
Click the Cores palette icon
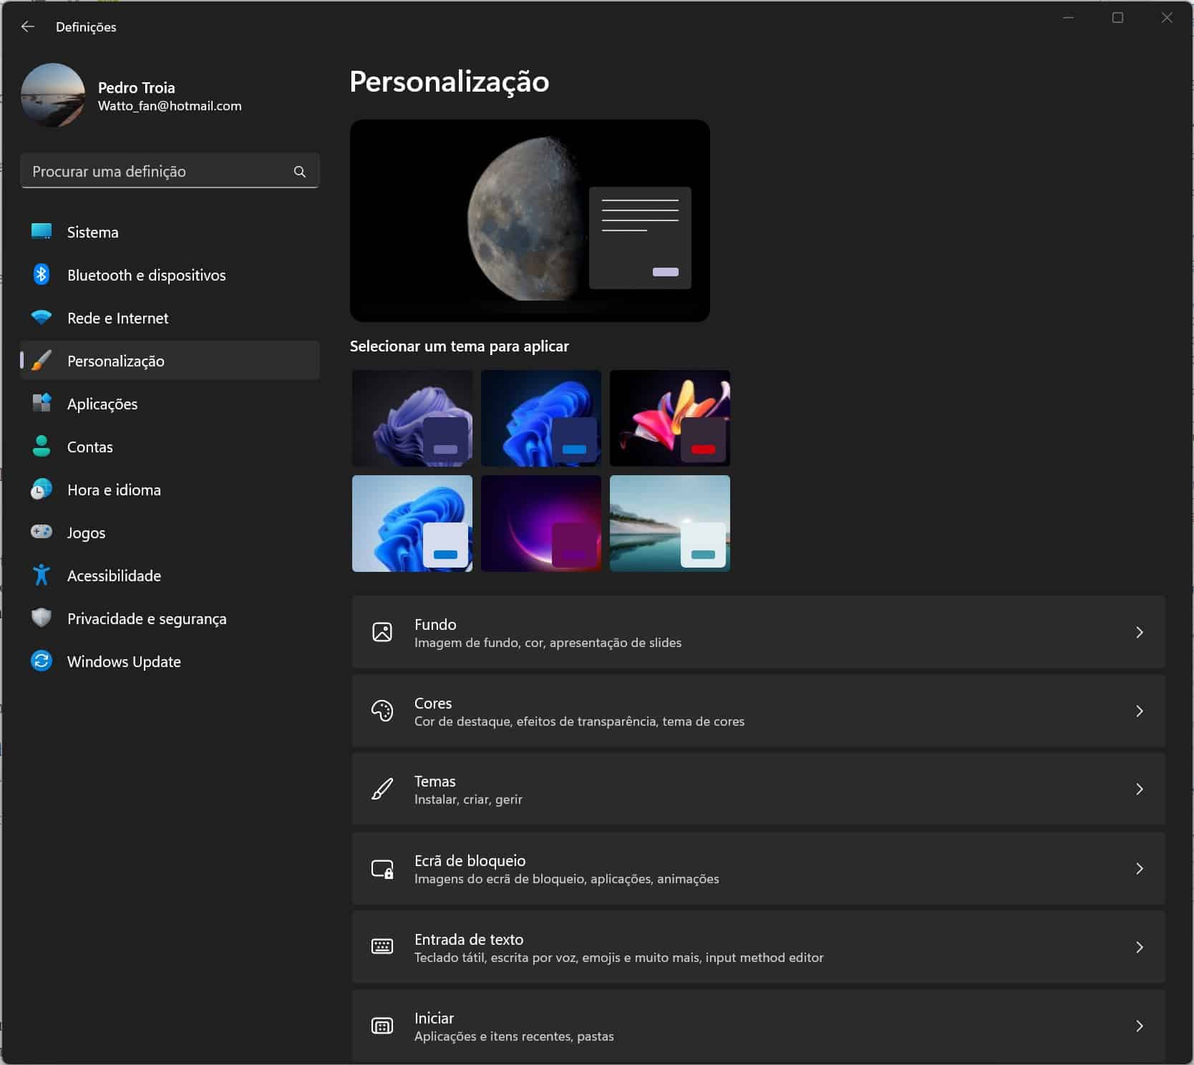coord(382,711)
